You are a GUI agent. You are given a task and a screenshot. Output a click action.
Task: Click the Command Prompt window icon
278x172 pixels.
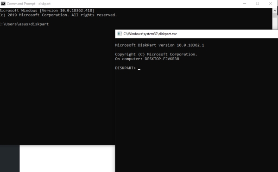pos(3,4)
